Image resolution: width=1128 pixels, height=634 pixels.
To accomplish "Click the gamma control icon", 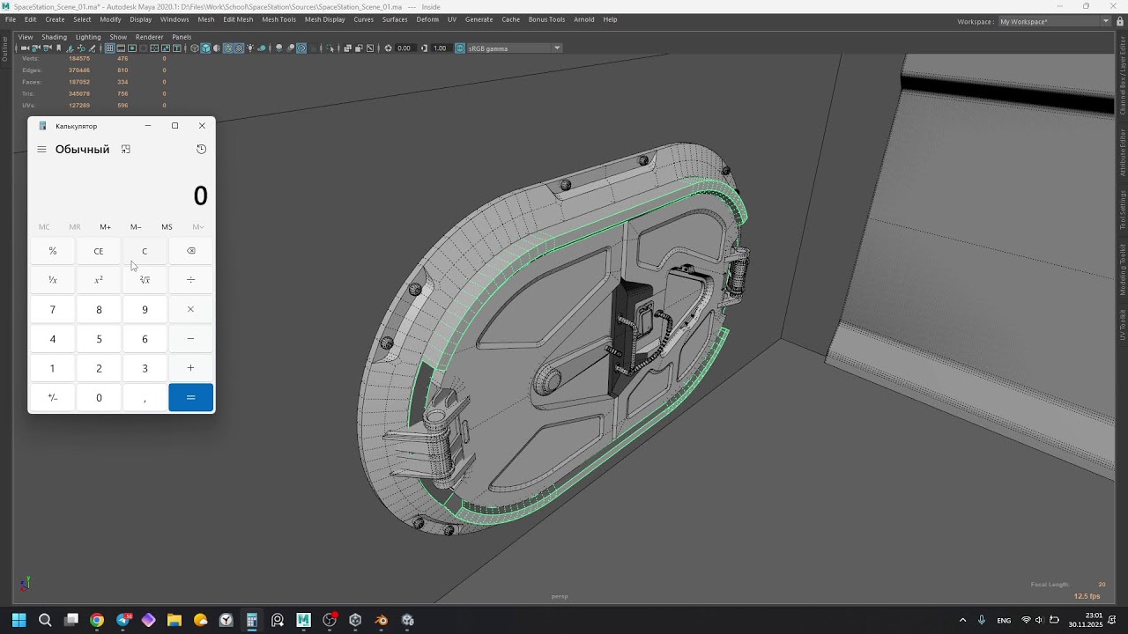I will 425,48.
